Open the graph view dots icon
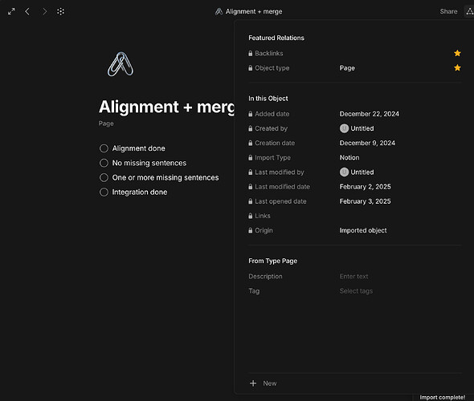 pos(60,11)
